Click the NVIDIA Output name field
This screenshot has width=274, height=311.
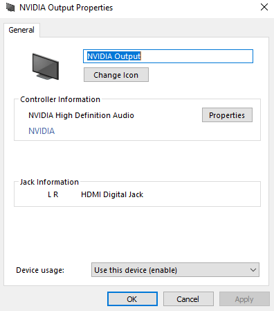click(168, 56)
